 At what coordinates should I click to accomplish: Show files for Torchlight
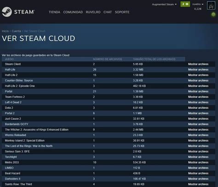click(198, 157)
